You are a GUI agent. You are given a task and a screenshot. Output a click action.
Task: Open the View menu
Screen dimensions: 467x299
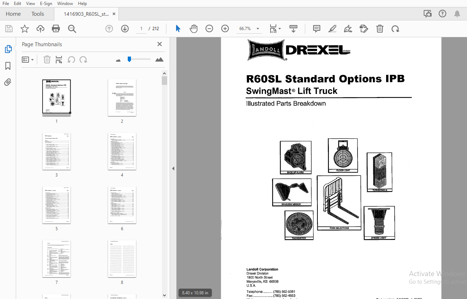point(31,3)
